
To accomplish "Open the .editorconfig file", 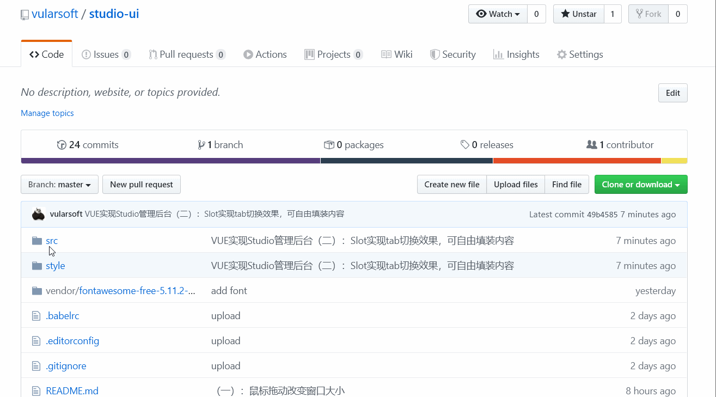I will coord(72,341).
